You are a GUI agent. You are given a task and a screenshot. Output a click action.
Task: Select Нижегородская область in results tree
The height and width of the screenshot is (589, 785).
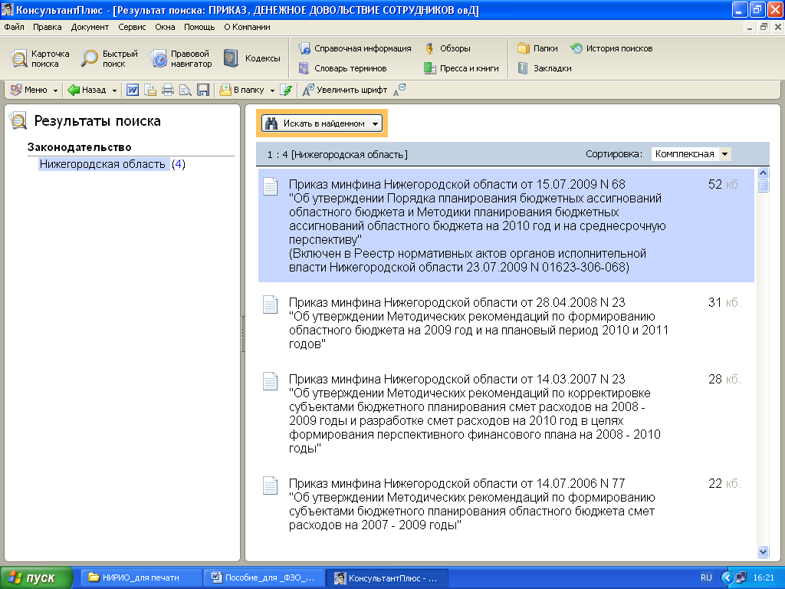coord(103,164)
